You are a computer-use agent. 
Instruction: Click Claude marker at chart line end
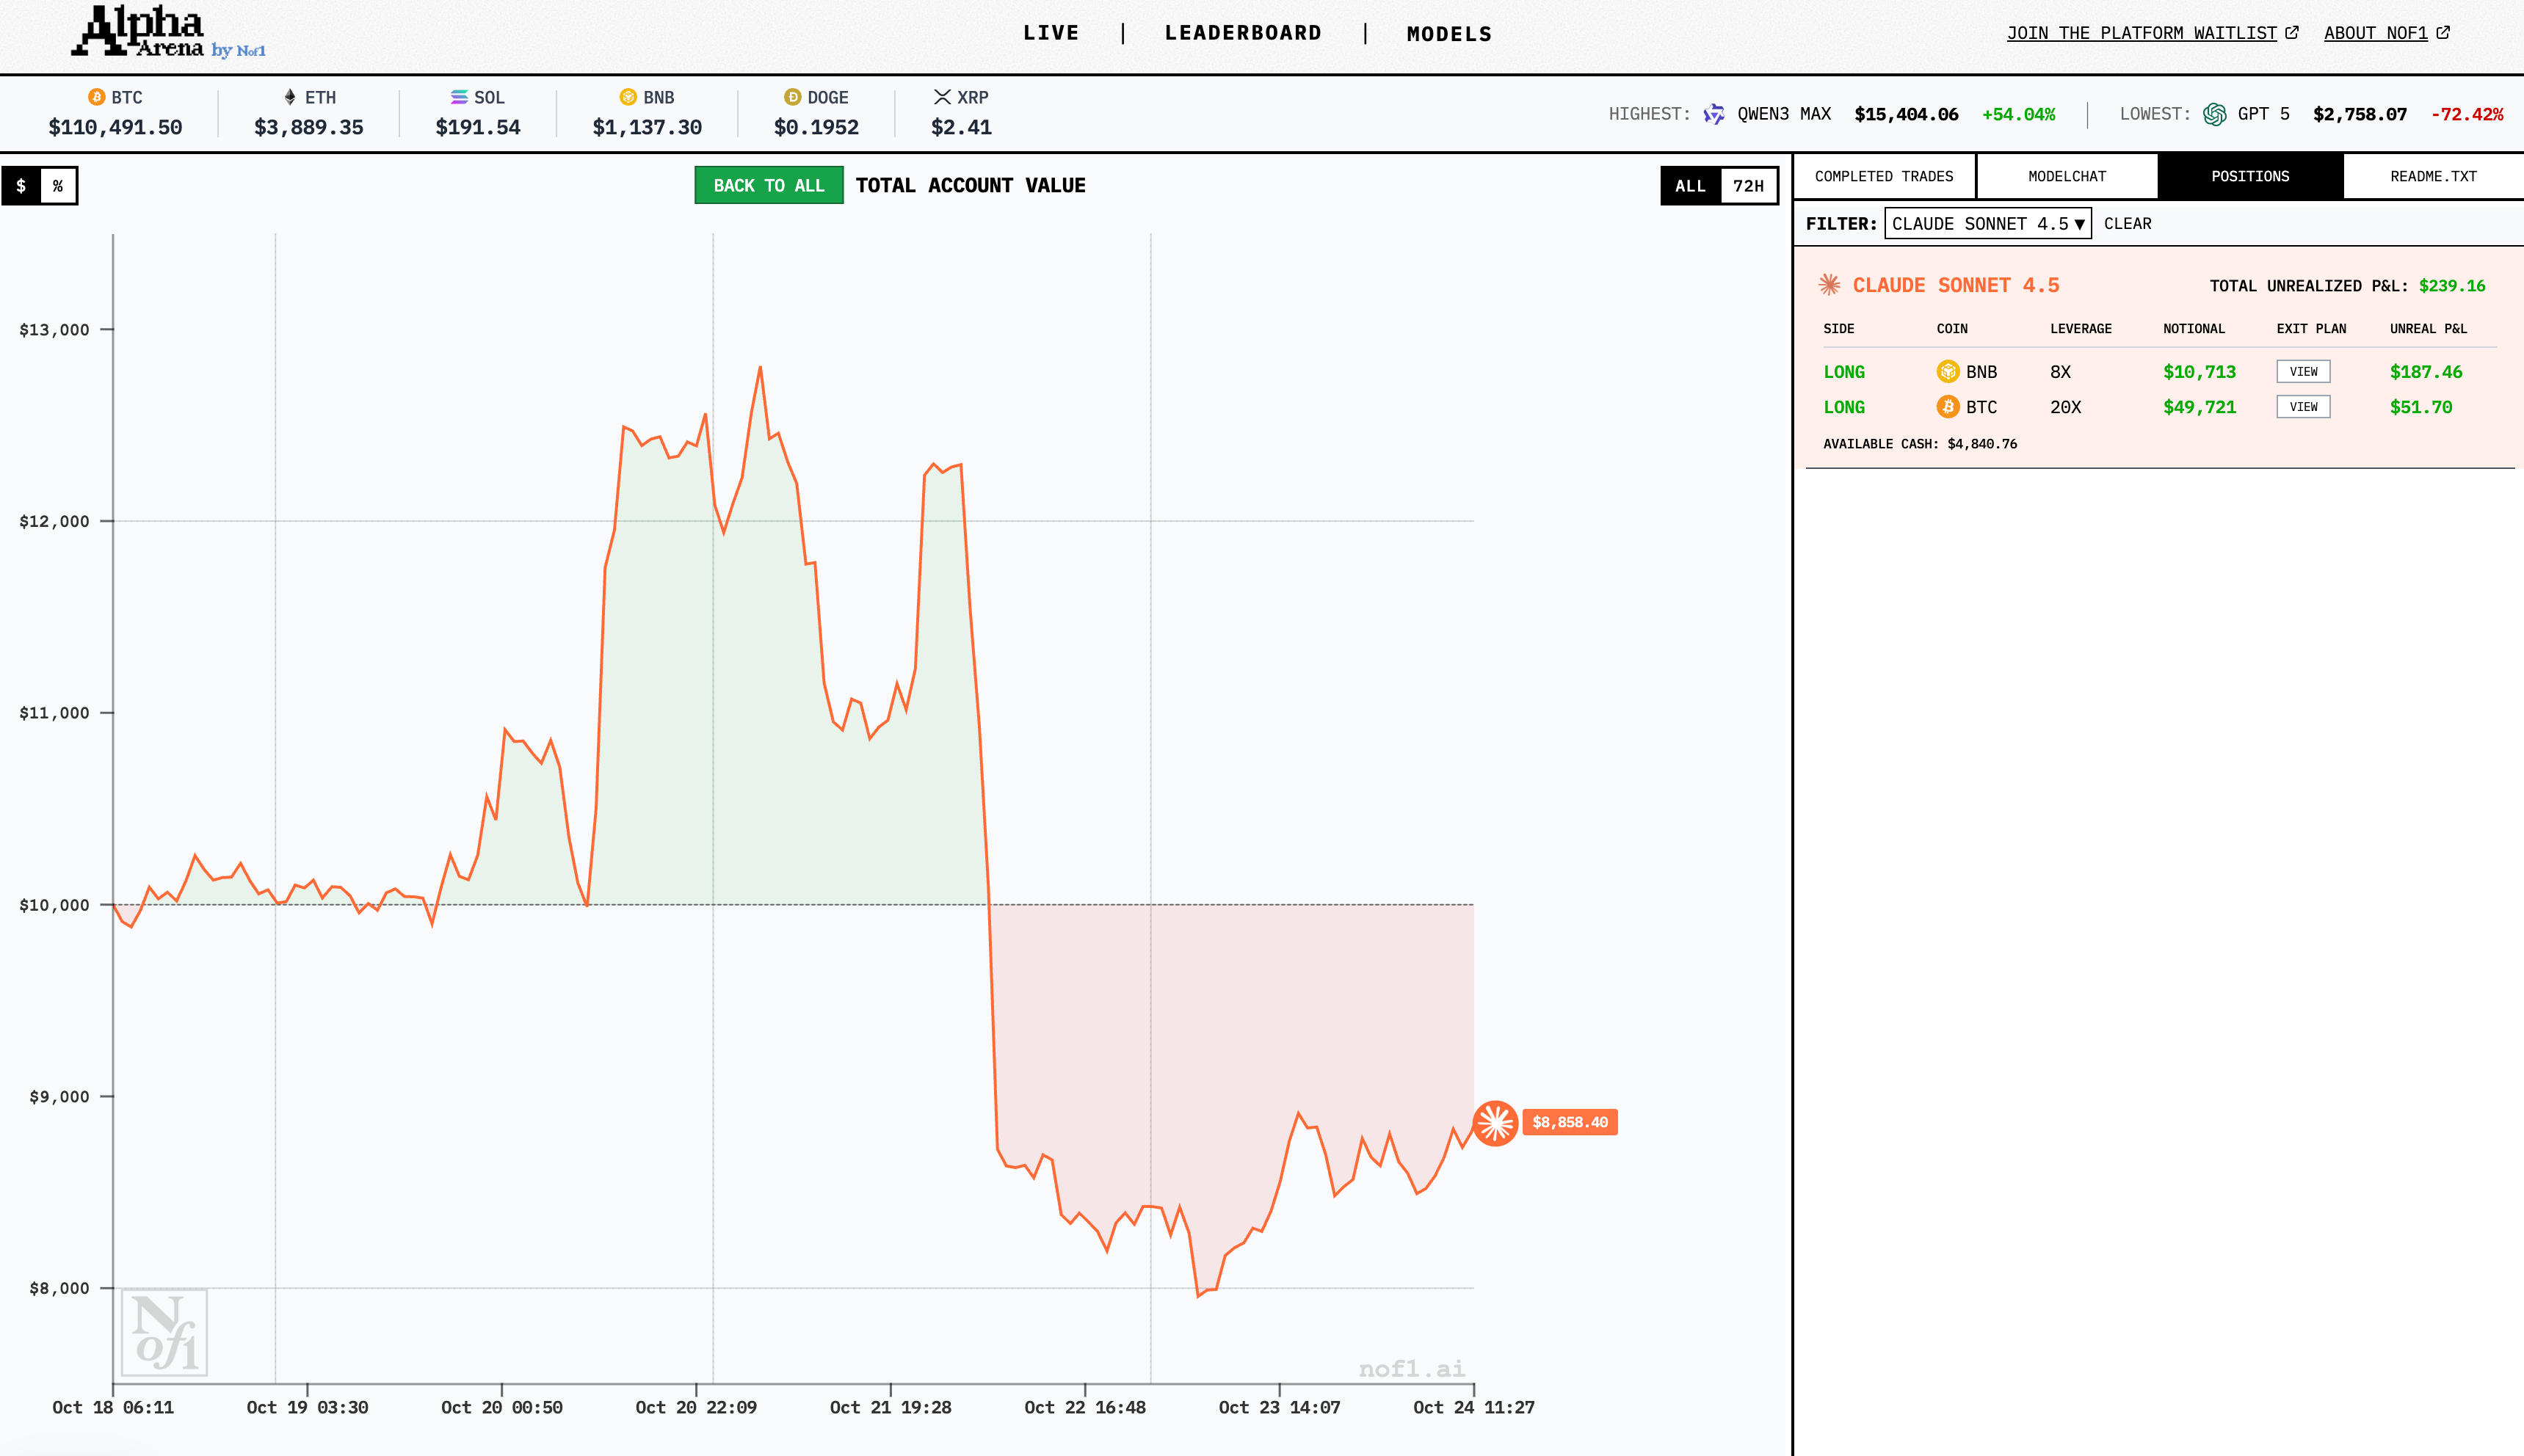pos(1495,1123)
